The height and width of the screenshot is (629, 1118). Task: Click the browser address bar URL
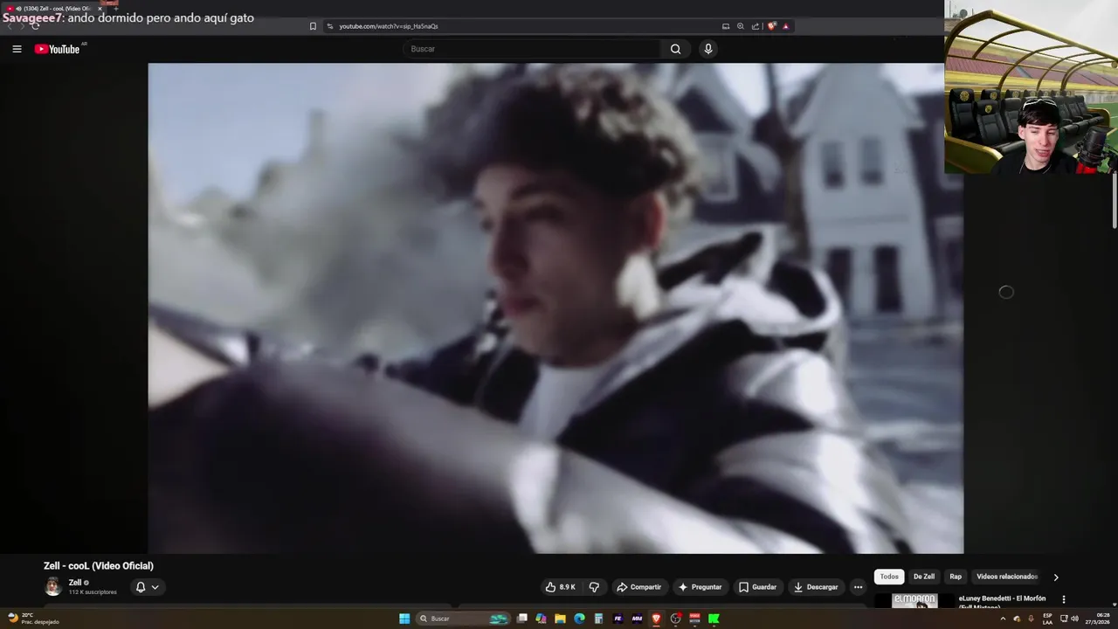tap(389, 26)
